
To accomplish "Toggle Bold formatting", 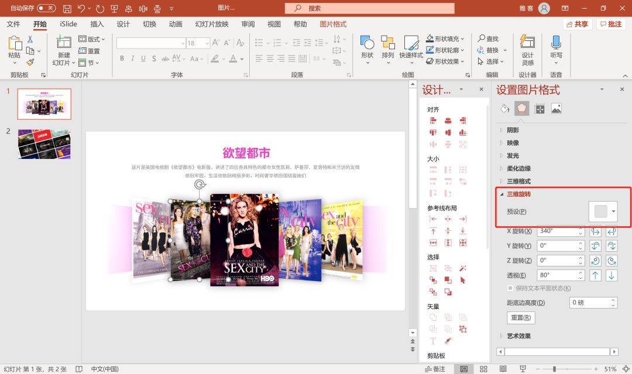I will 122,58.
